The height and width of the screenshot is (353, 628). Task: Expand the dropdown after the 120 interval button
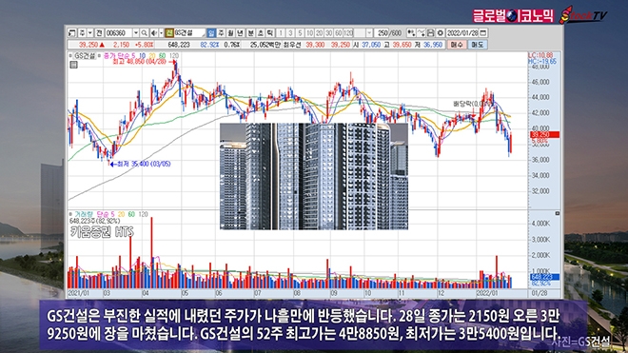click(x=369, y=33)
